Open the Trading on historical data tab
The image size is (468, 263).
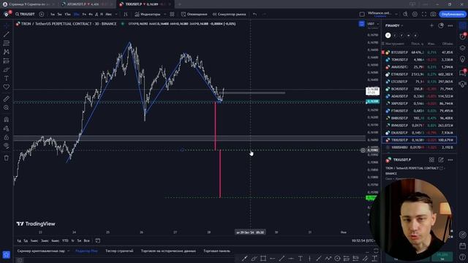(x=168, y=251)
